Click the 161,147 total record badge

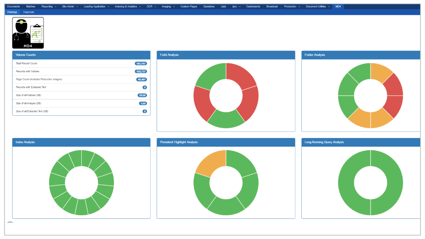[x=141, y=63]
